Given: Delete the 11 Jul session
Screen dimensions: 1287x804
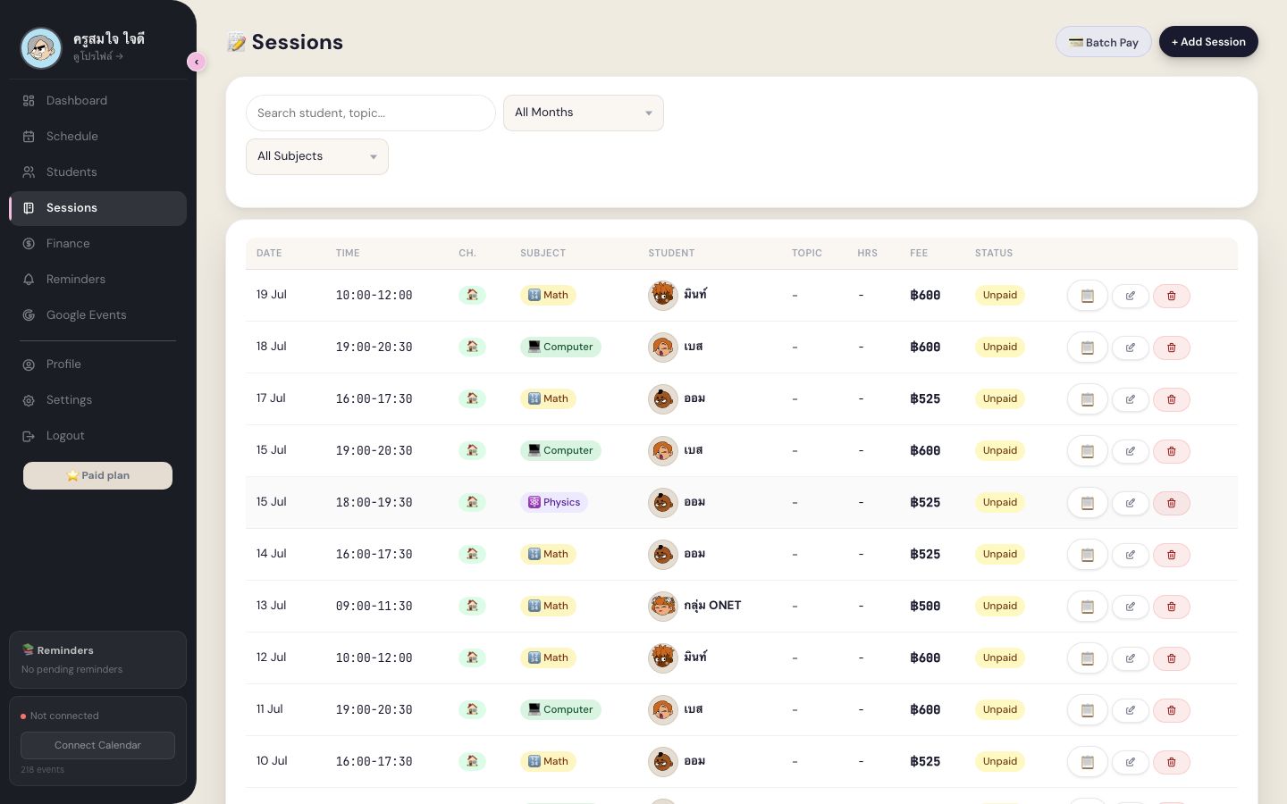Looking at the screenshot, I should pyautogui.click(x=1171, y=710).
